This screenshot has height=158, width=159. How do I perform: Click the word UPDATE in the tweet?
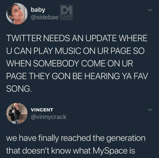point(101,38)
